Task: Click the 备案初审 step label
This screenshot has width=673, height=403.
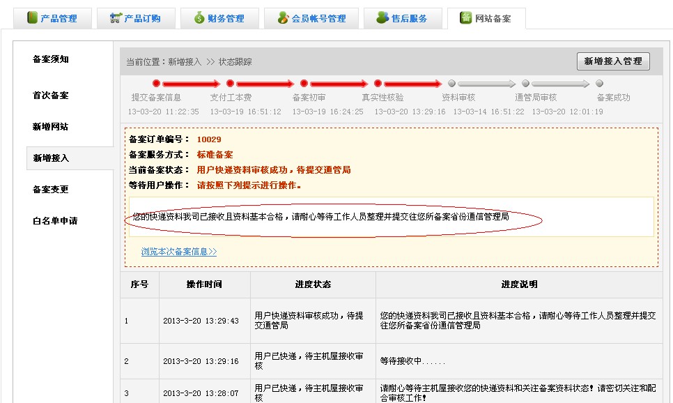Action: (309, 98)
